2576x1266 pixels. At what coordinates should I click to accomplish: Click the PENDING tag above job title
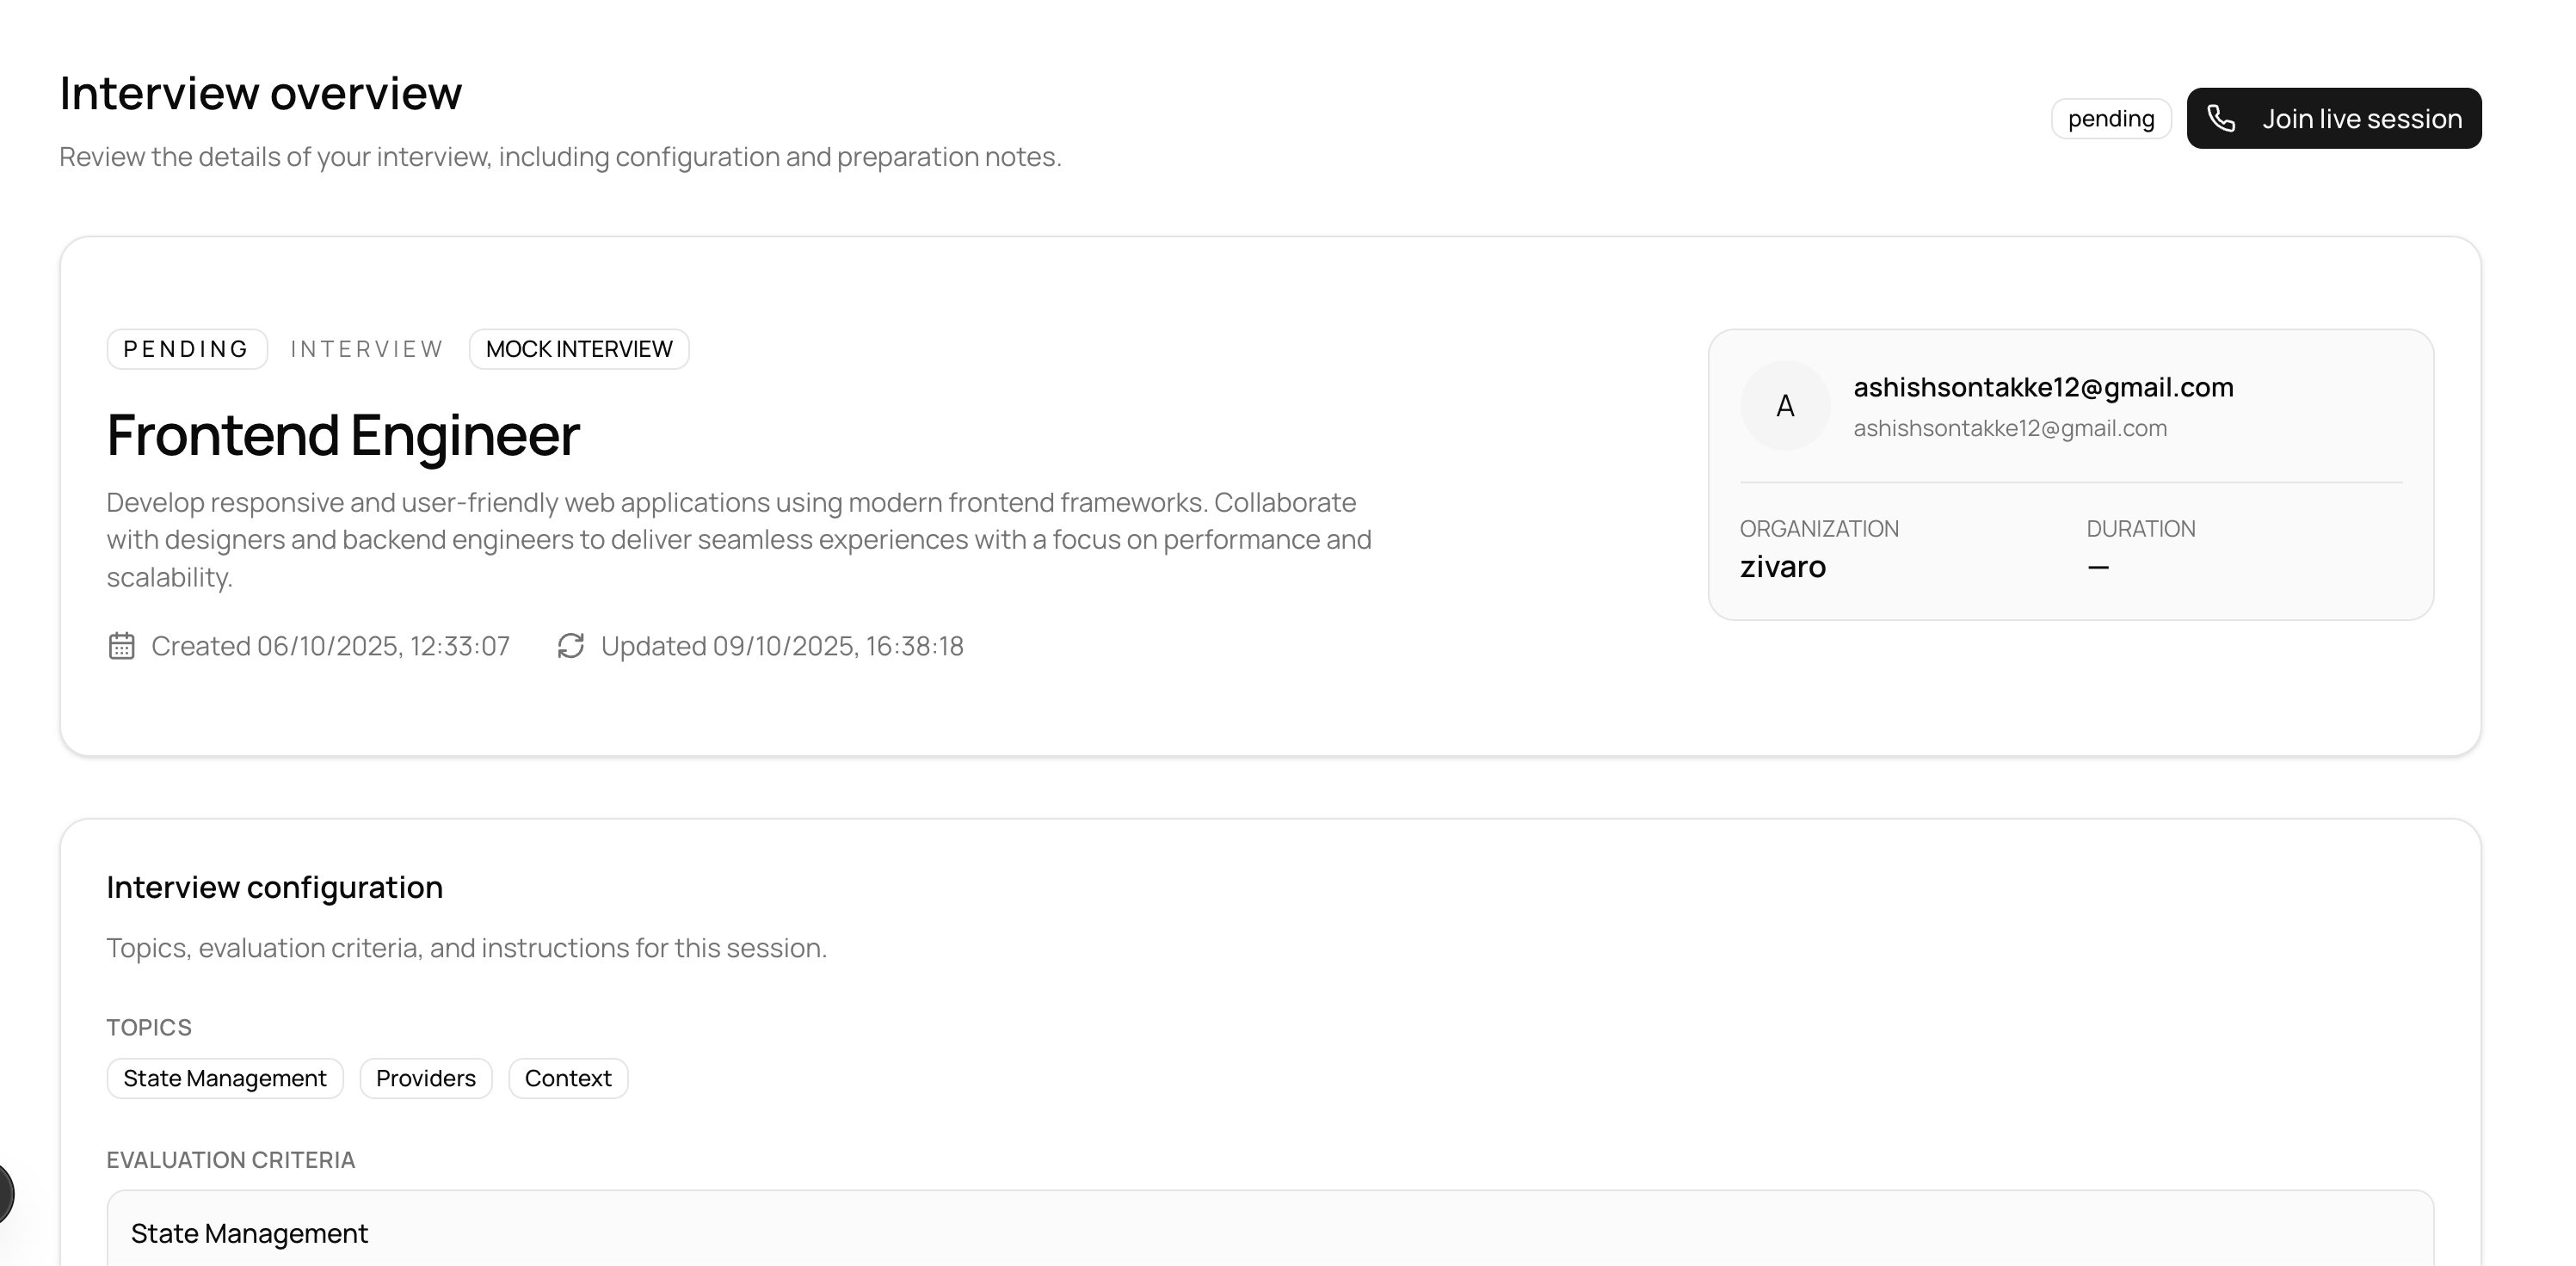[186, 349]
